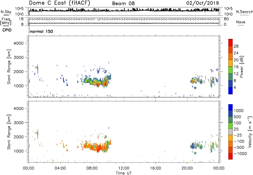
Task: Click the title 'Dome C East (fitACF)'
Action: pyautogui.click(x=59, y=3)
